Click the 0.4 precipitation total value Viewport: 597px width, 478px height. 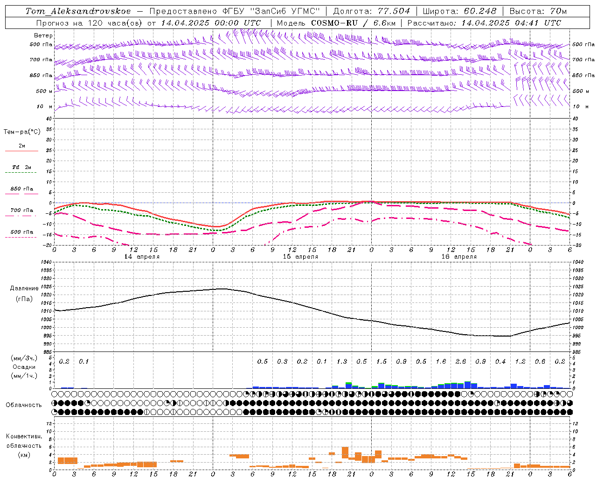[x=500, y=362]
